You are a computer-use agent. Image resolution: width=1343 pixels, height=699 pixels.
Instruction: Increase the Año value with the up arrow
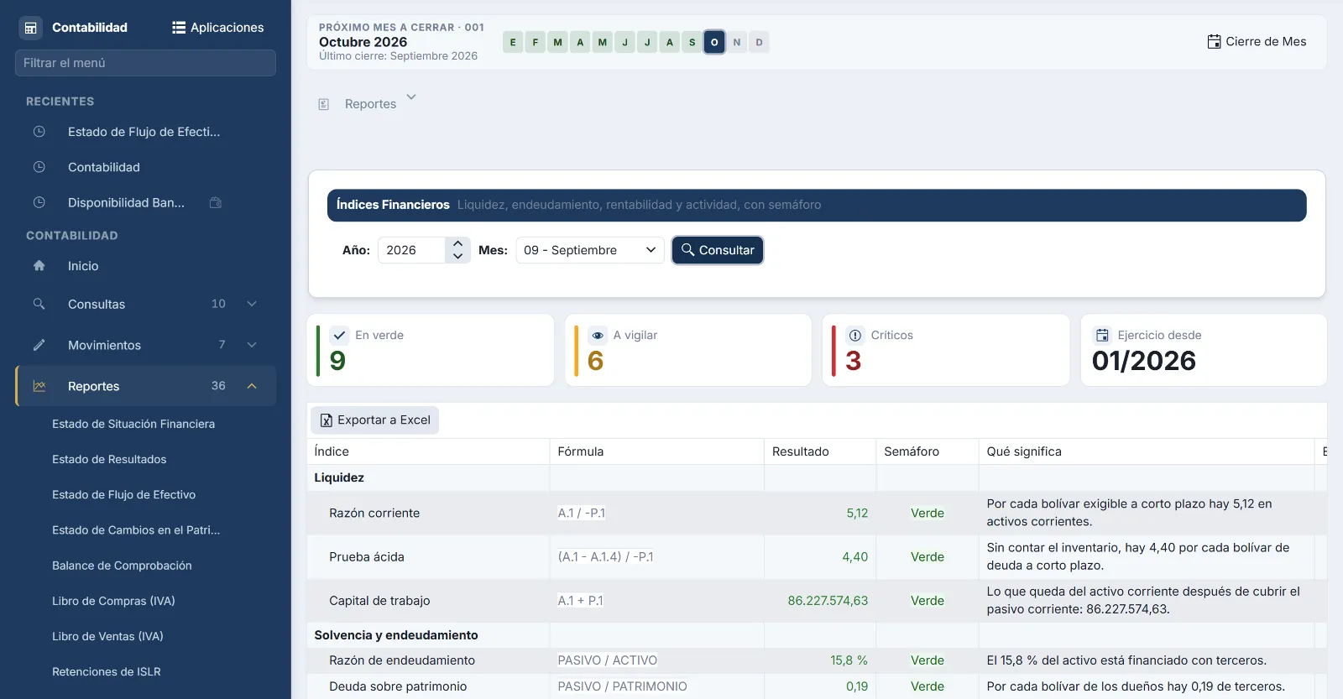click(457, 244)
